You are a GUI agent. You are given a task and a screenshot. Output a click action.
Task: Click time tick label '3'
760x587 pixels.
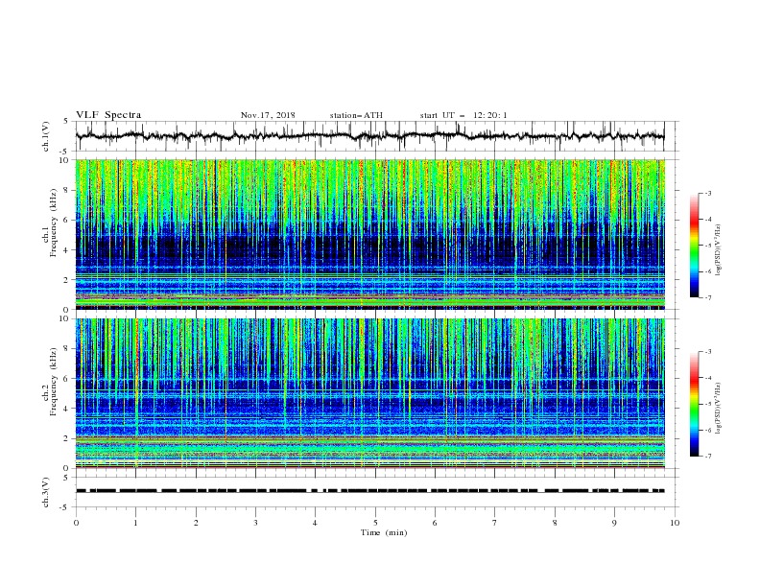tap(255, 523)
